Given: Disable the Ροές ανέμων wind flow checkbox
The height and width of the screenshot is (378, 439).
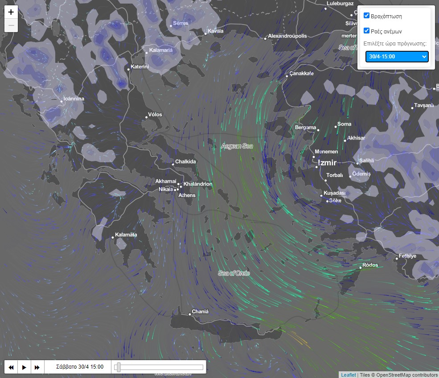Looking at the screenshot, I should (367, 31).
